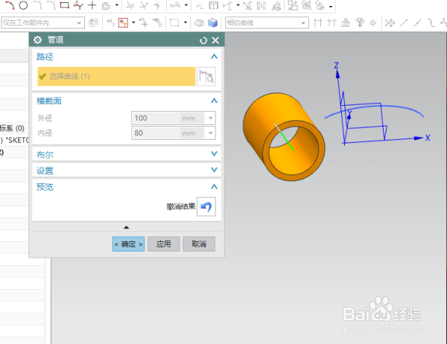
Task: Select the Rectangle sketch tool
Action: click(x=64, y=5)
